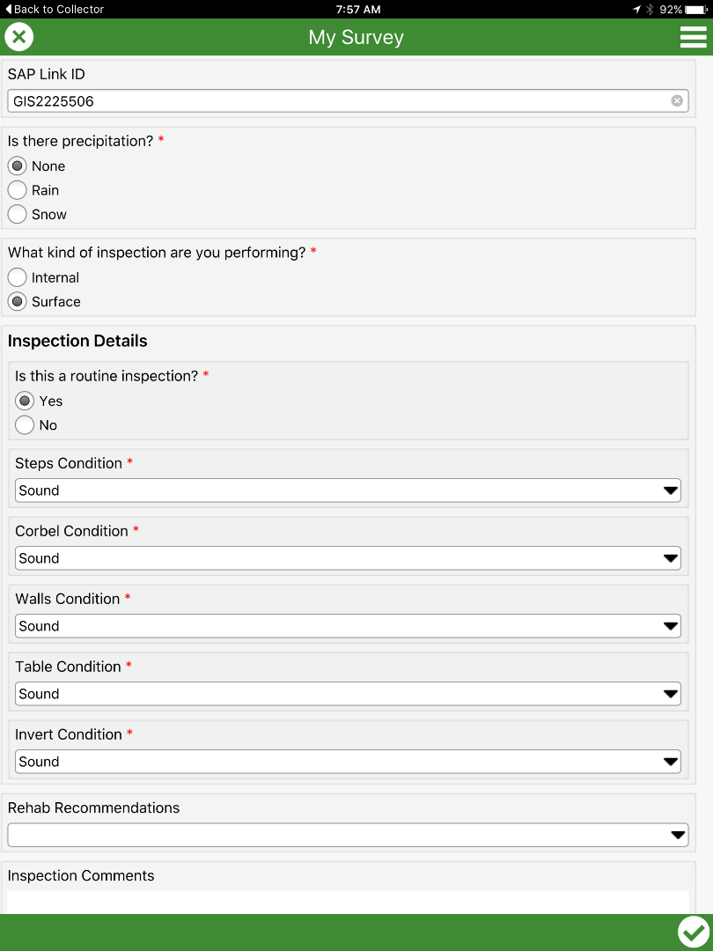Viewport: 713px width, 951px height.
Task: Expand the Corbel Condition dropdown
Action: (348, 558)
